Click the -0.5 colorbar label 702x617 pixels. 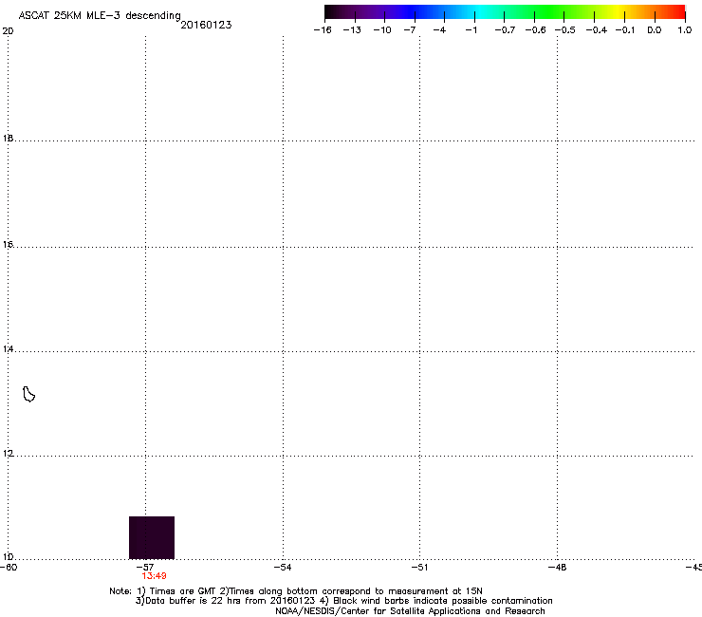(x=565, y=30)
